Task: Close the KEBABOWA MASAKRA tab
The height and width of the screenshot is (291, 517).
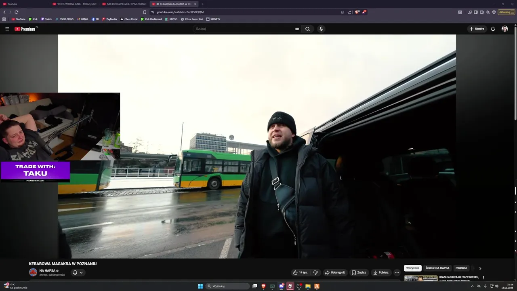Action: 195,4
